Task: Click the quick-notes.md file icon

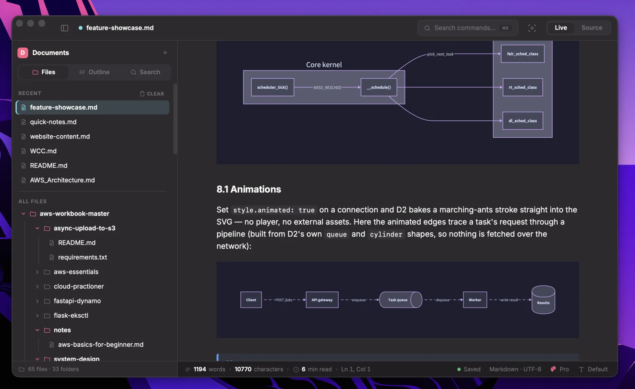Action: click(x=23, y=122)
